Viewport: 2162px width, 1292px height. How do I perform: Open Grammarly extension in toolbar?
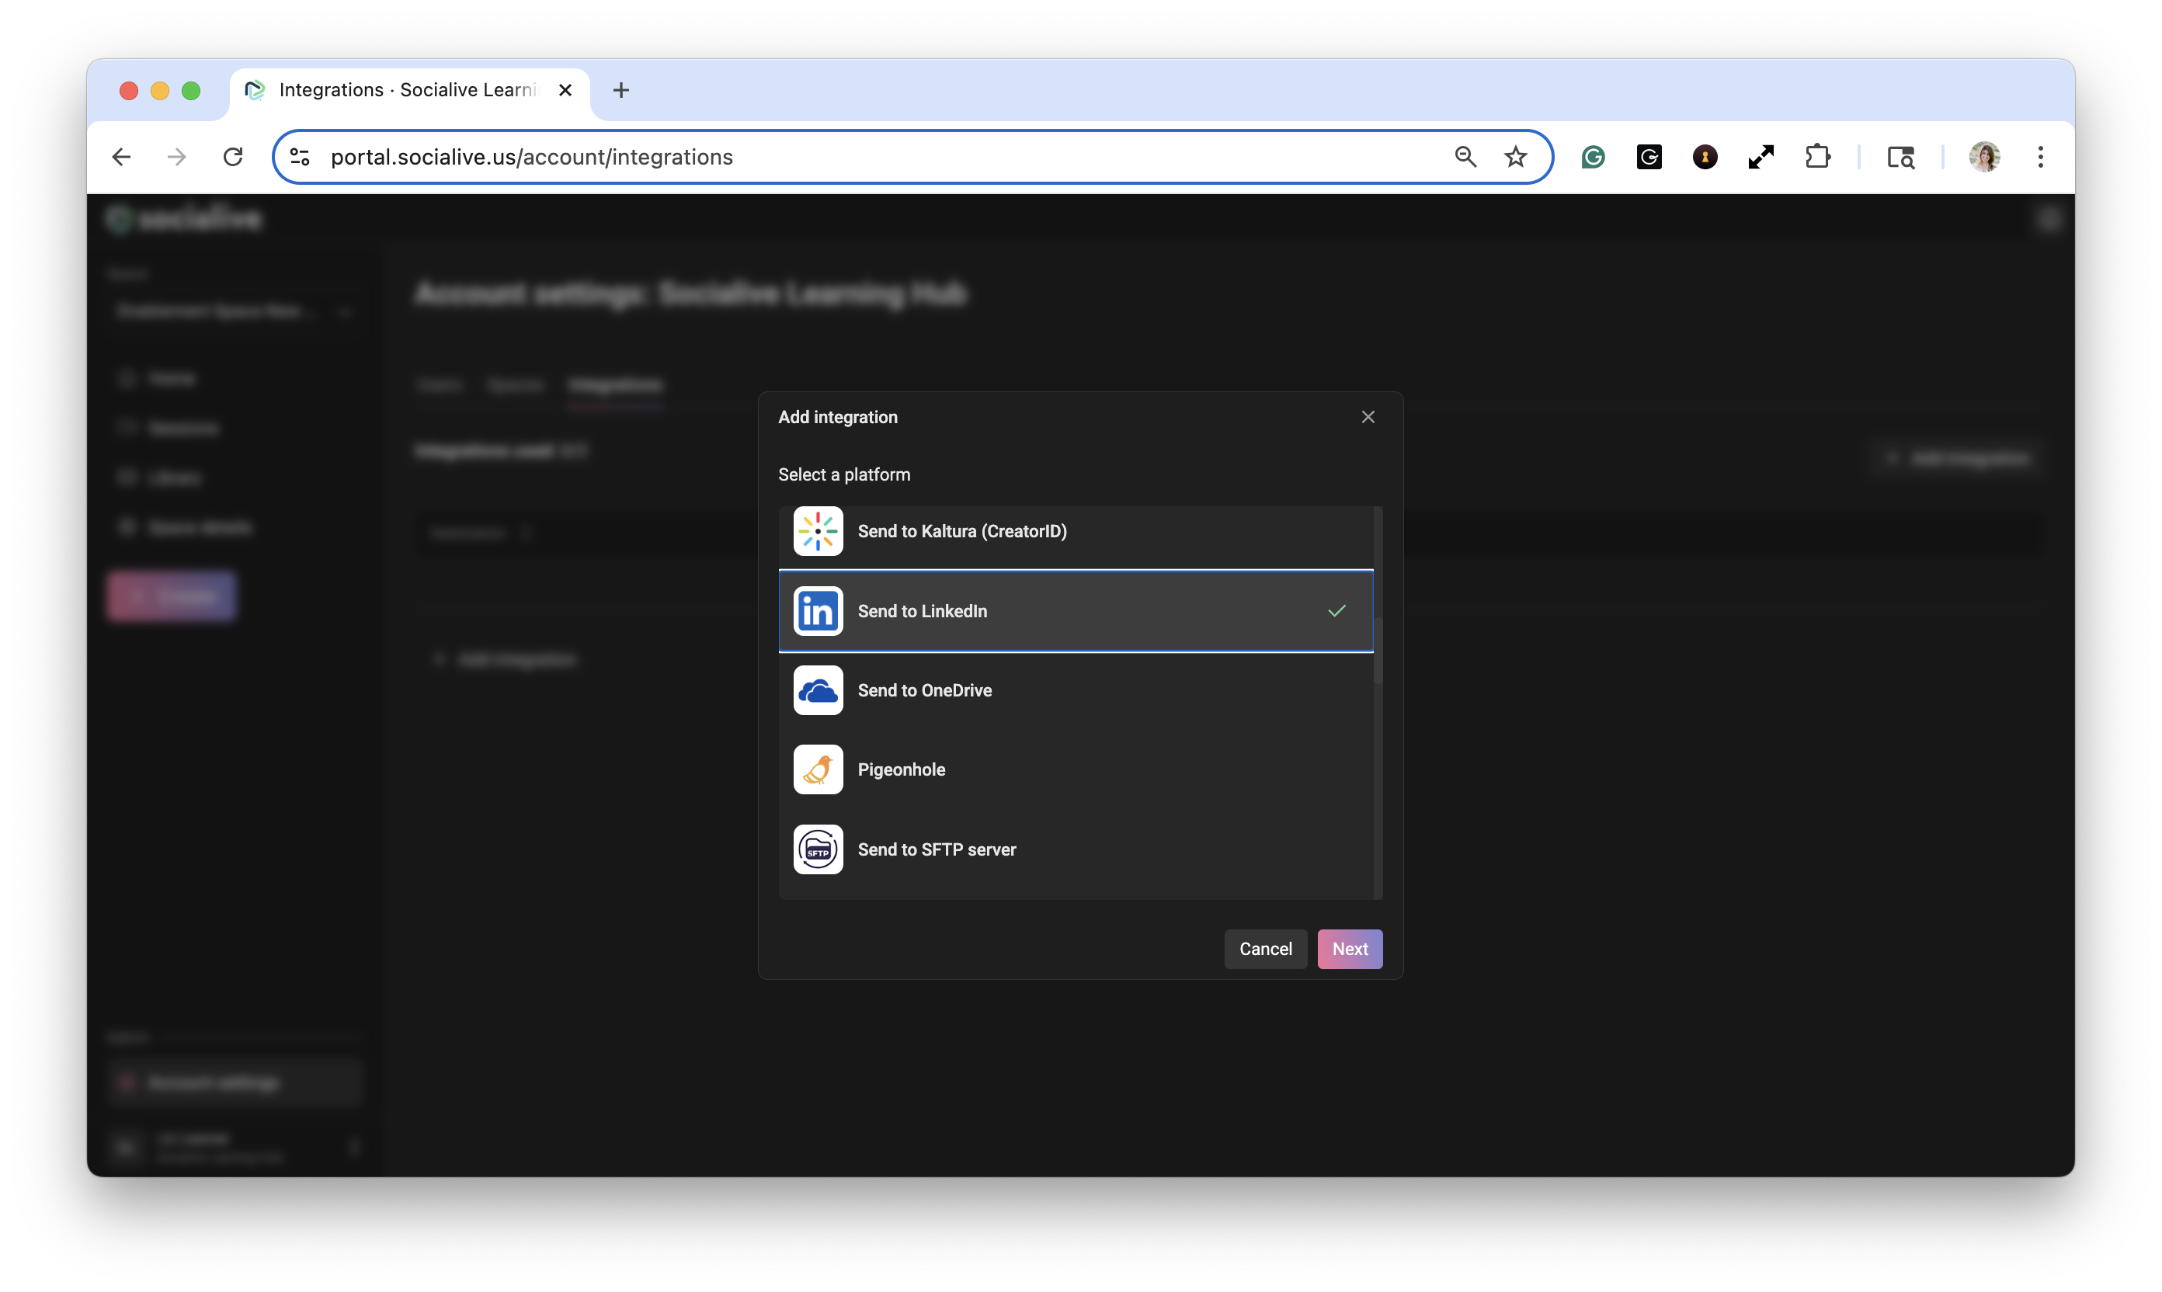click(1593, 157)
